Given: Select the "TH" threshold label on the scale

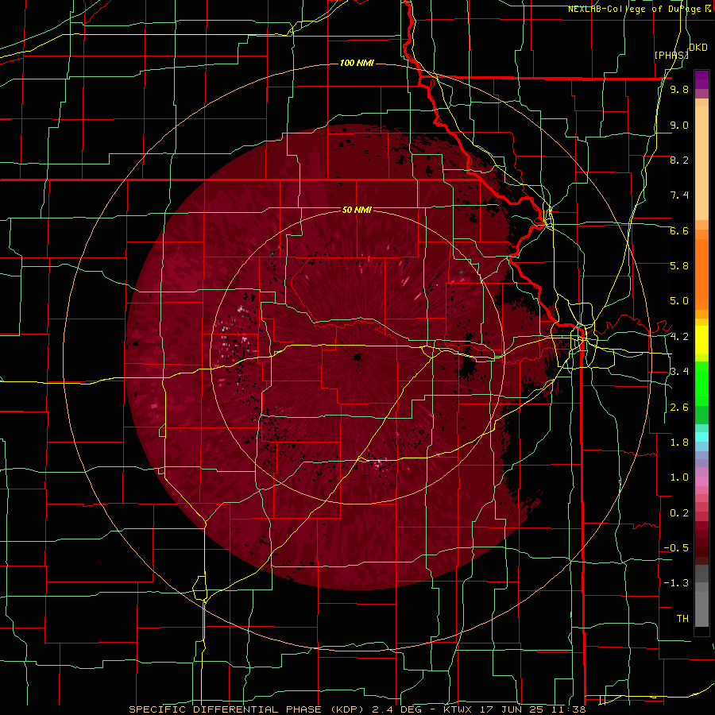Looking at the screenshot, I should click(682, 619).
